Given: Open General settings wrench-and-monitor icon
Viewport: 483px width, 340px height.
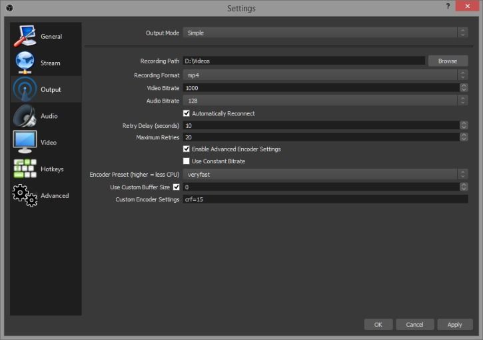Looking at the screenshot, I should pyautogui.click(x=25, y=36).
